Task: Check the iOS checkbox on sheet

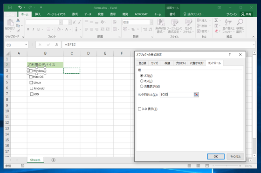Action: 32,94
